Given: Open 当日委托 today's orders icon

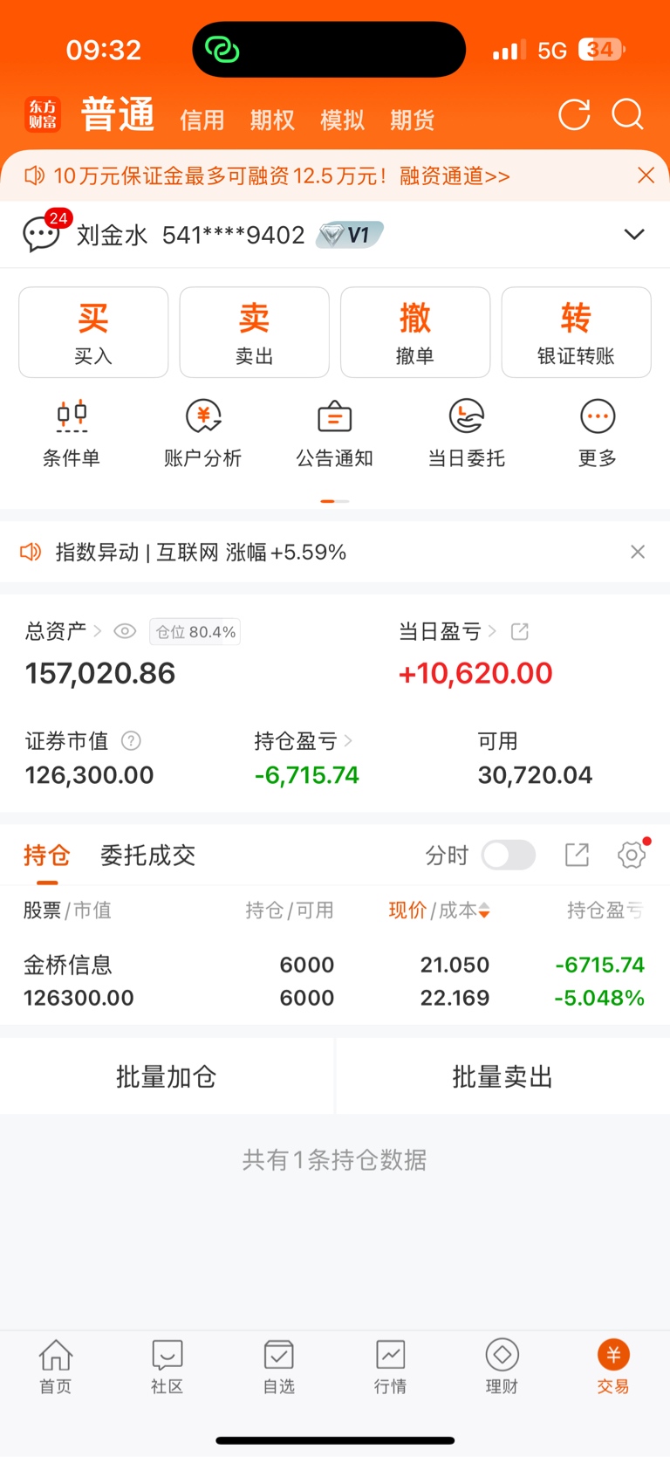Looking at the screenshot, I should [x=466, y=416].
